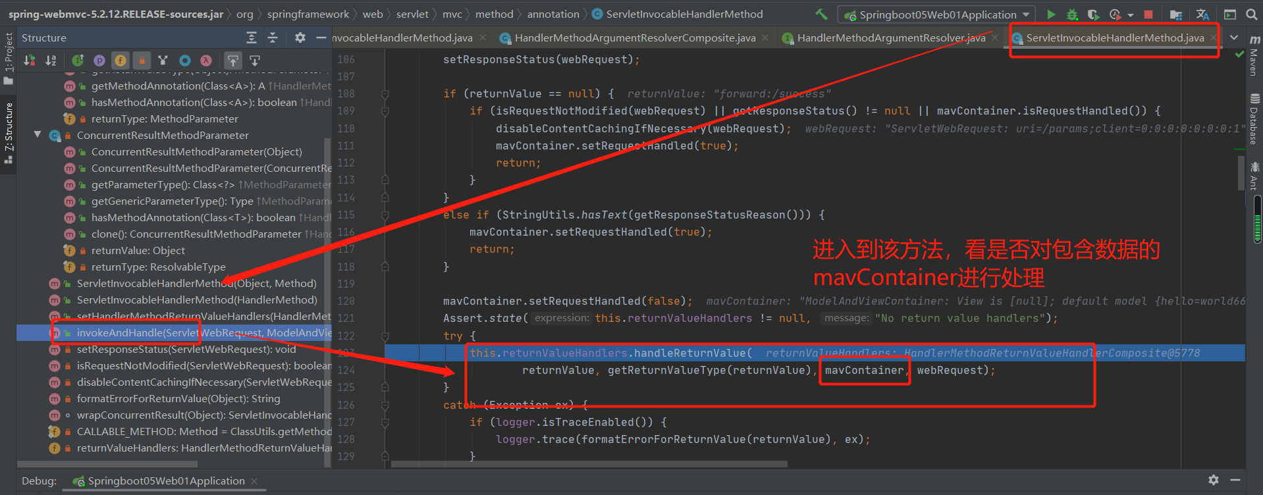This screenshot has width=1263, height=495.
Task: Open the Run Anything icon
Action: (x=1229, y=14)
